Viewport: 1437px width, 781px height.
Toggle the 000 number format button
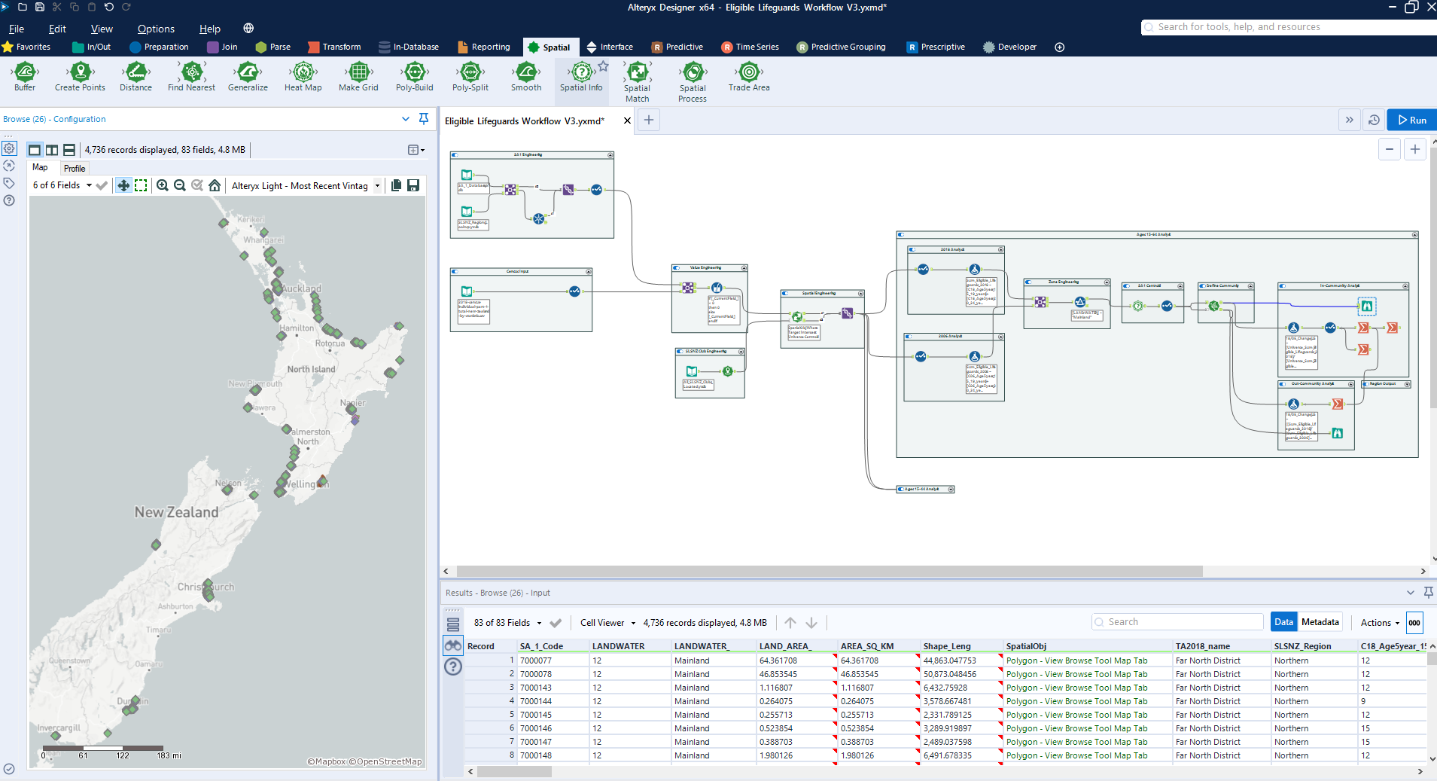(x=1414, y=623)
